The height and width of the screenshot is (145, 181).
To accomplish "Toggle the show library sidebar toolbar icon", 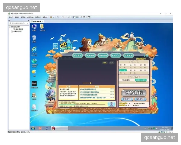I will click(x=74, y=17).
